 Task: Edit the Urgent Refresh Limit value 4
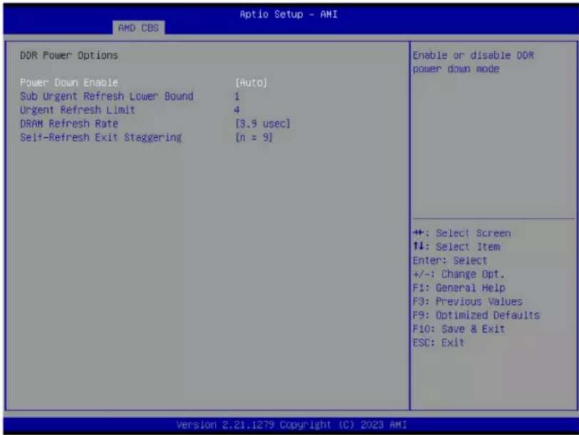237,110
